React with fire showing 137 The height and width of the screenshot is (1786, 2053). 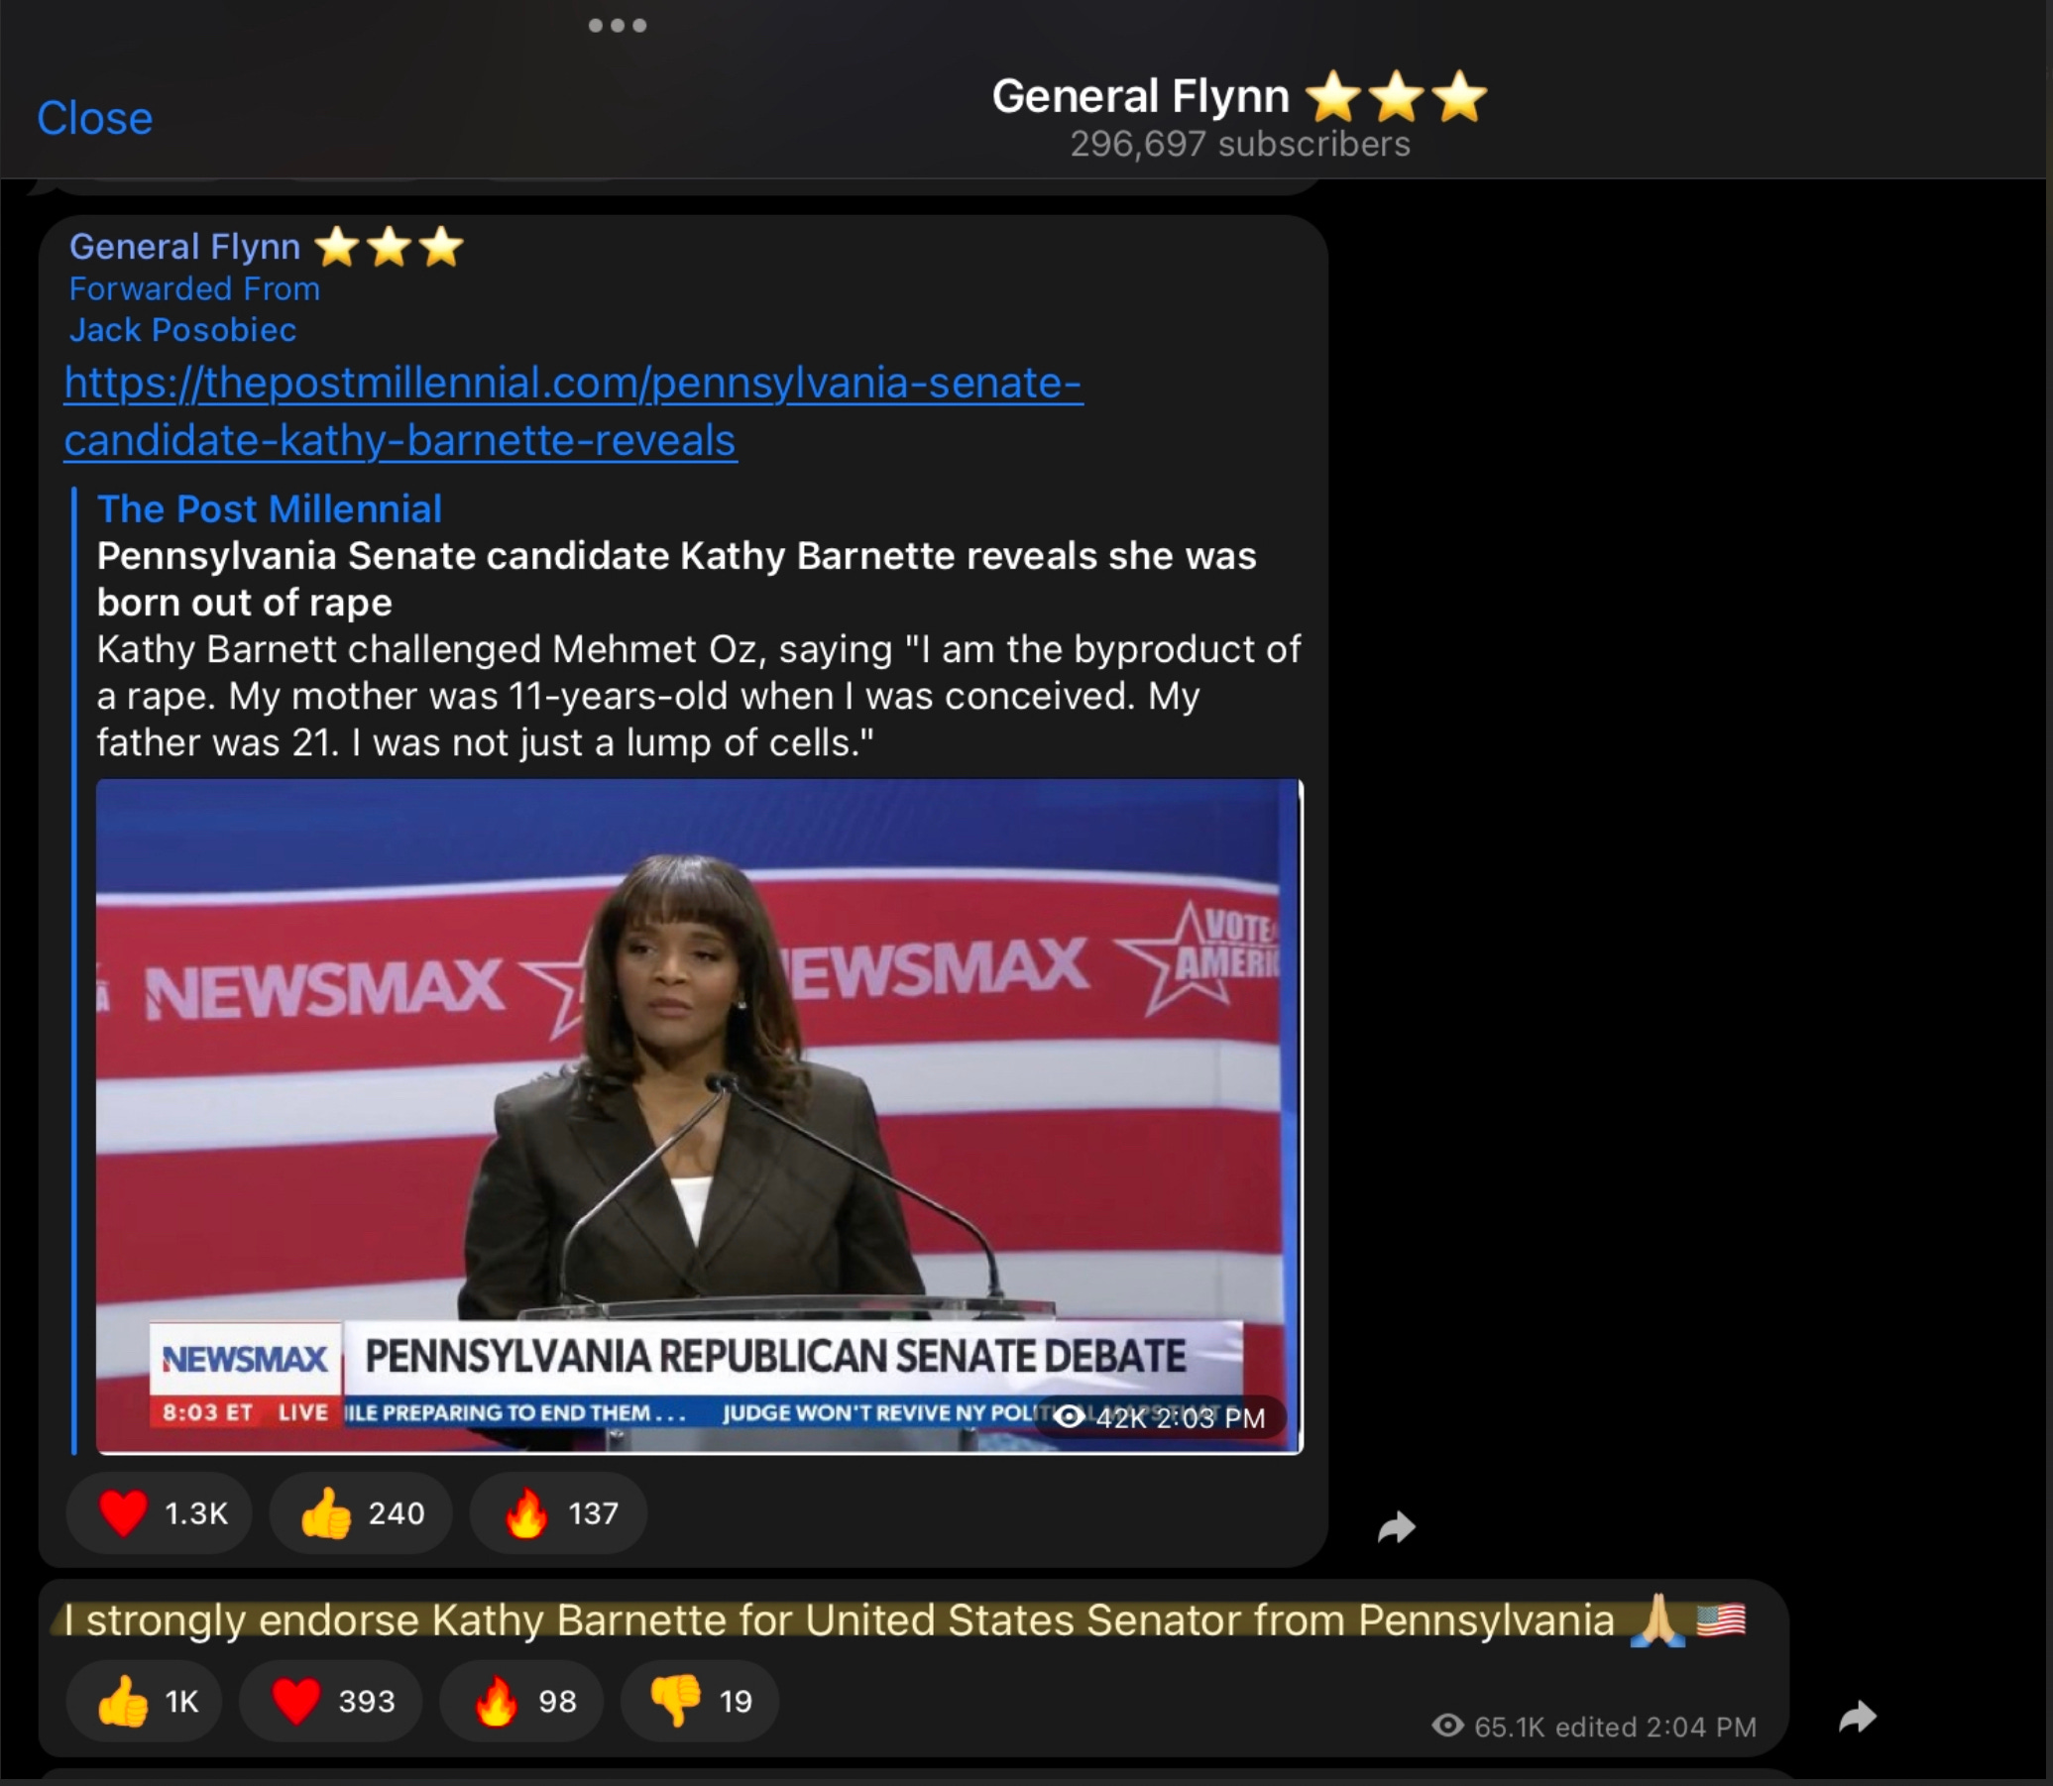point(558,1512)
